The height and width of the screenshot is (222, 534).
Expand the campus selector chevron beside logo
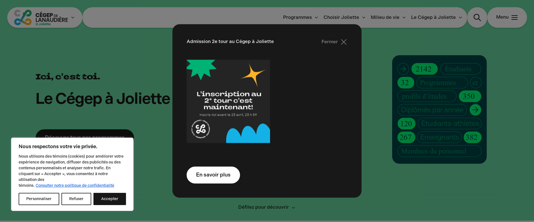coord(73,17)
